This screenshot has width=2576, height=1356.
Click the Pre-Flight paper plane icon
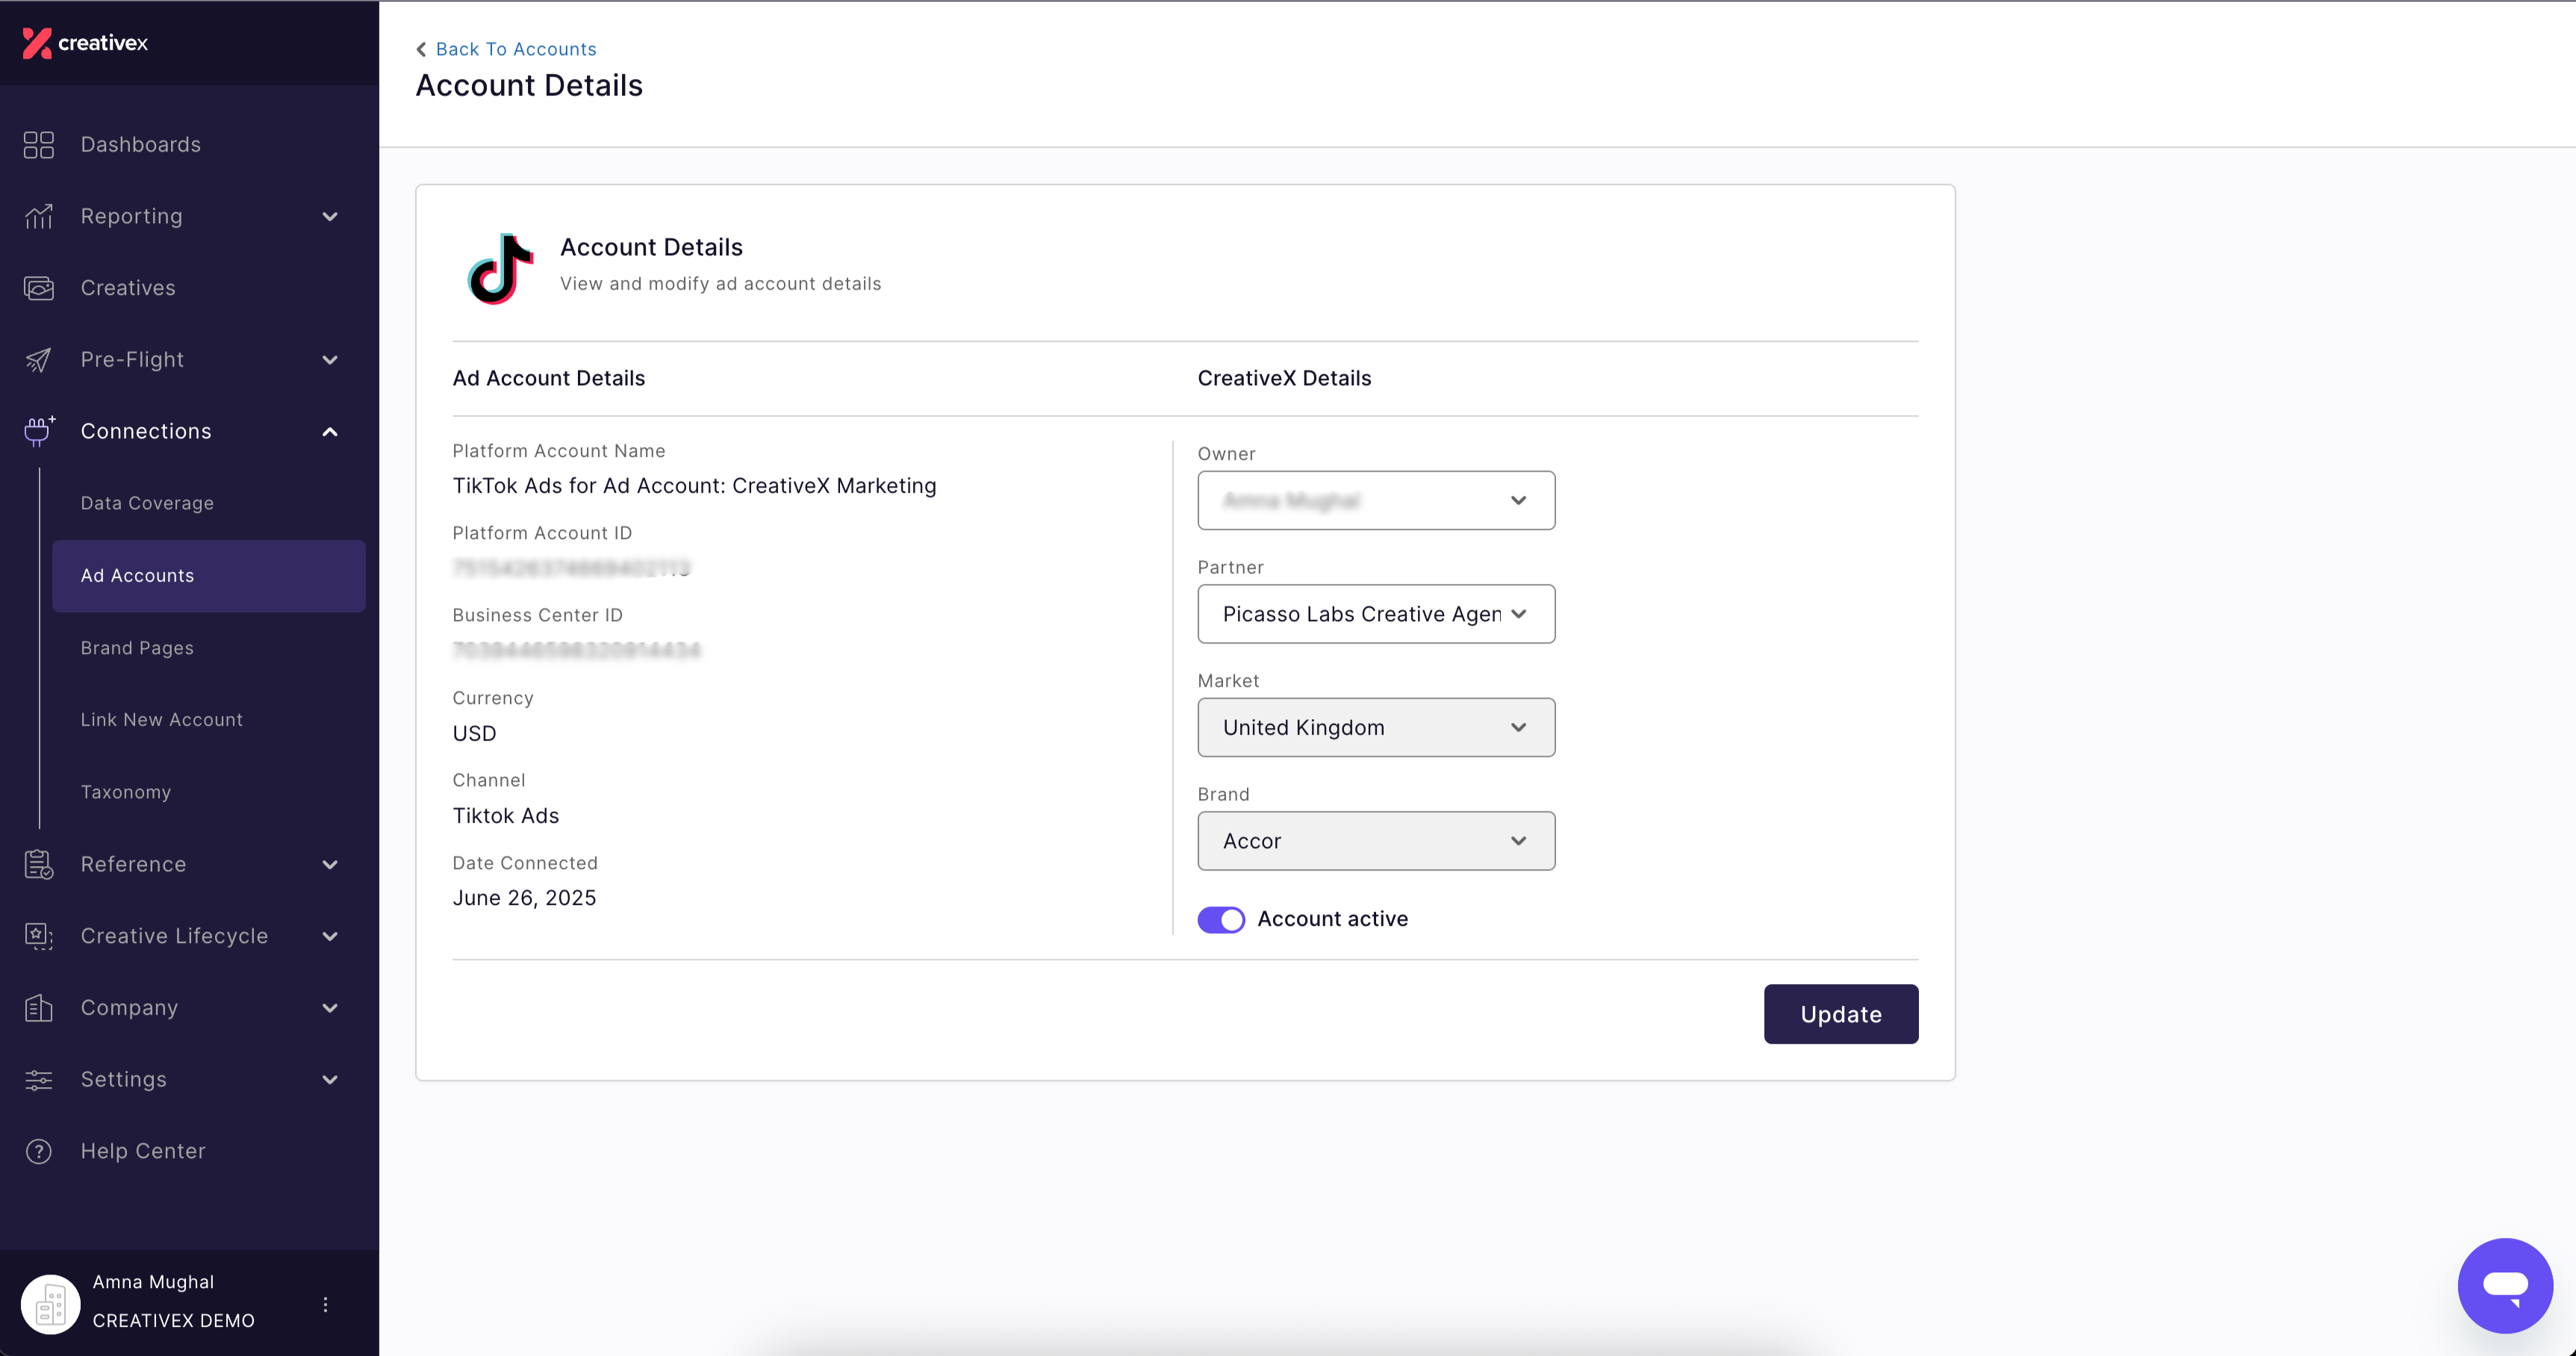click(39, 360)
